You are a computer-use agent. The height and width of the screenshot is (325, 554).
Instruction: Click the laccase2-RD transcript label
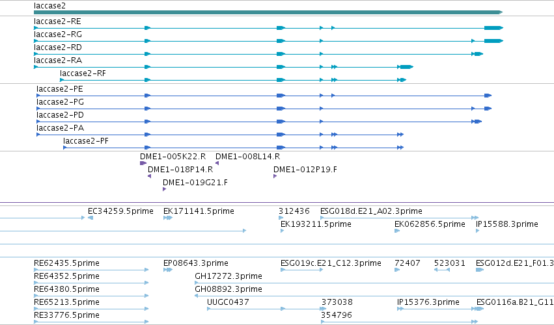58,47
